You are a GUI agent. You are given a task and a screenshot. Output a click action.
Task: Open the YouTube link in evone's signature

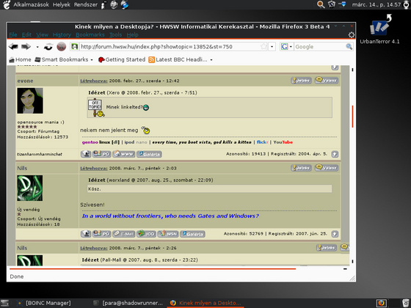[x=283, y=142]
